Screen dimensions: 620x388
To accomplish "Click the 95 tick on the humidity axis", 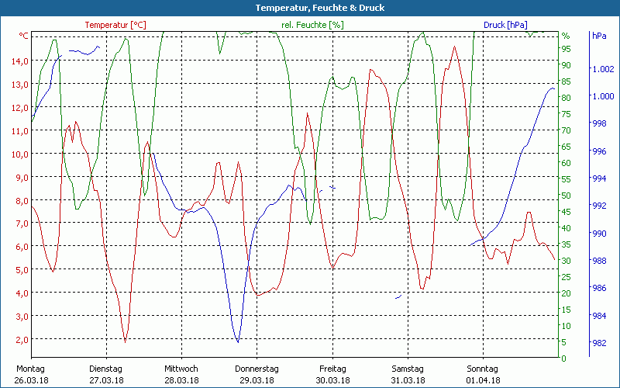I will pyautogui.click(x=566, y=48).
